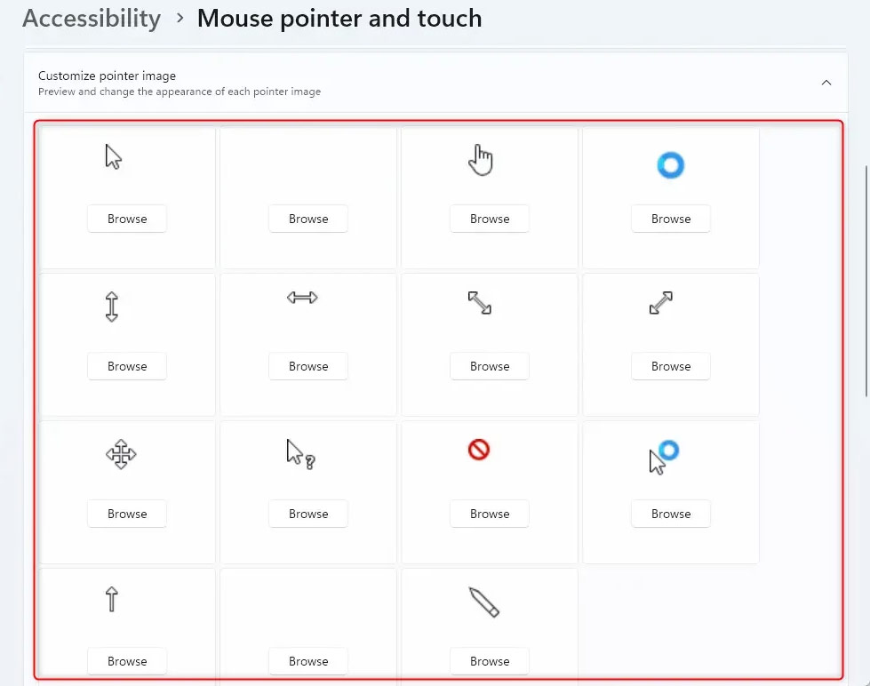
Task: Click the normal select arrow pointer image
Action: click(x=113, y=157)
